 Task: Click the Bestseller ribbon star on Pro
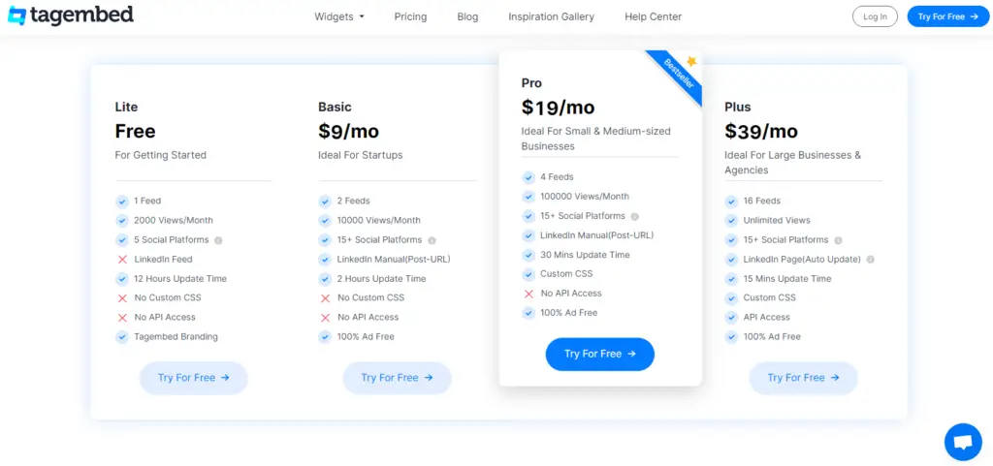tap(691, 61)
